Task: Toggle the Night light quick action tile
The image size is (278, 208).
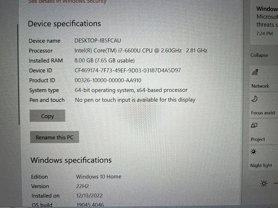Action: (263, 158)
